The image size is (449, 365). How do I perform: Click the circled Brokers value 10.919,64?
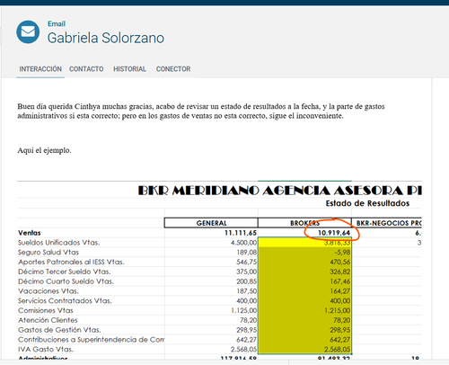tap(334, 233)
